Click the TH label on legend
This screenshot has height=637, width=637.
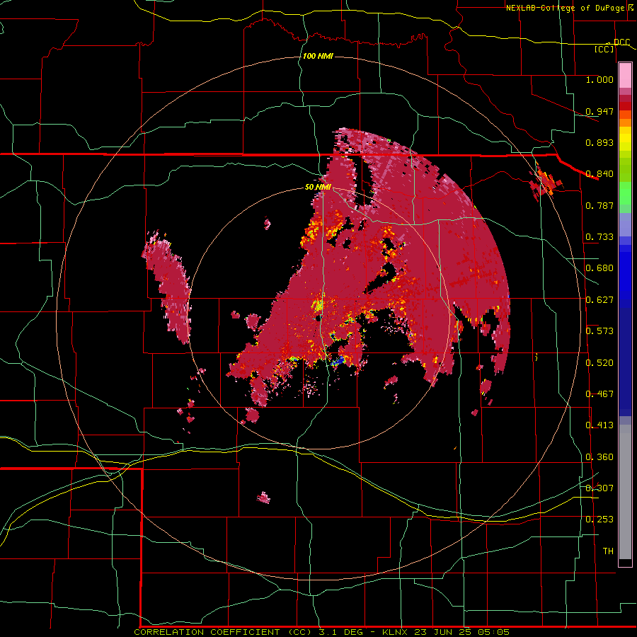[608, 551]
